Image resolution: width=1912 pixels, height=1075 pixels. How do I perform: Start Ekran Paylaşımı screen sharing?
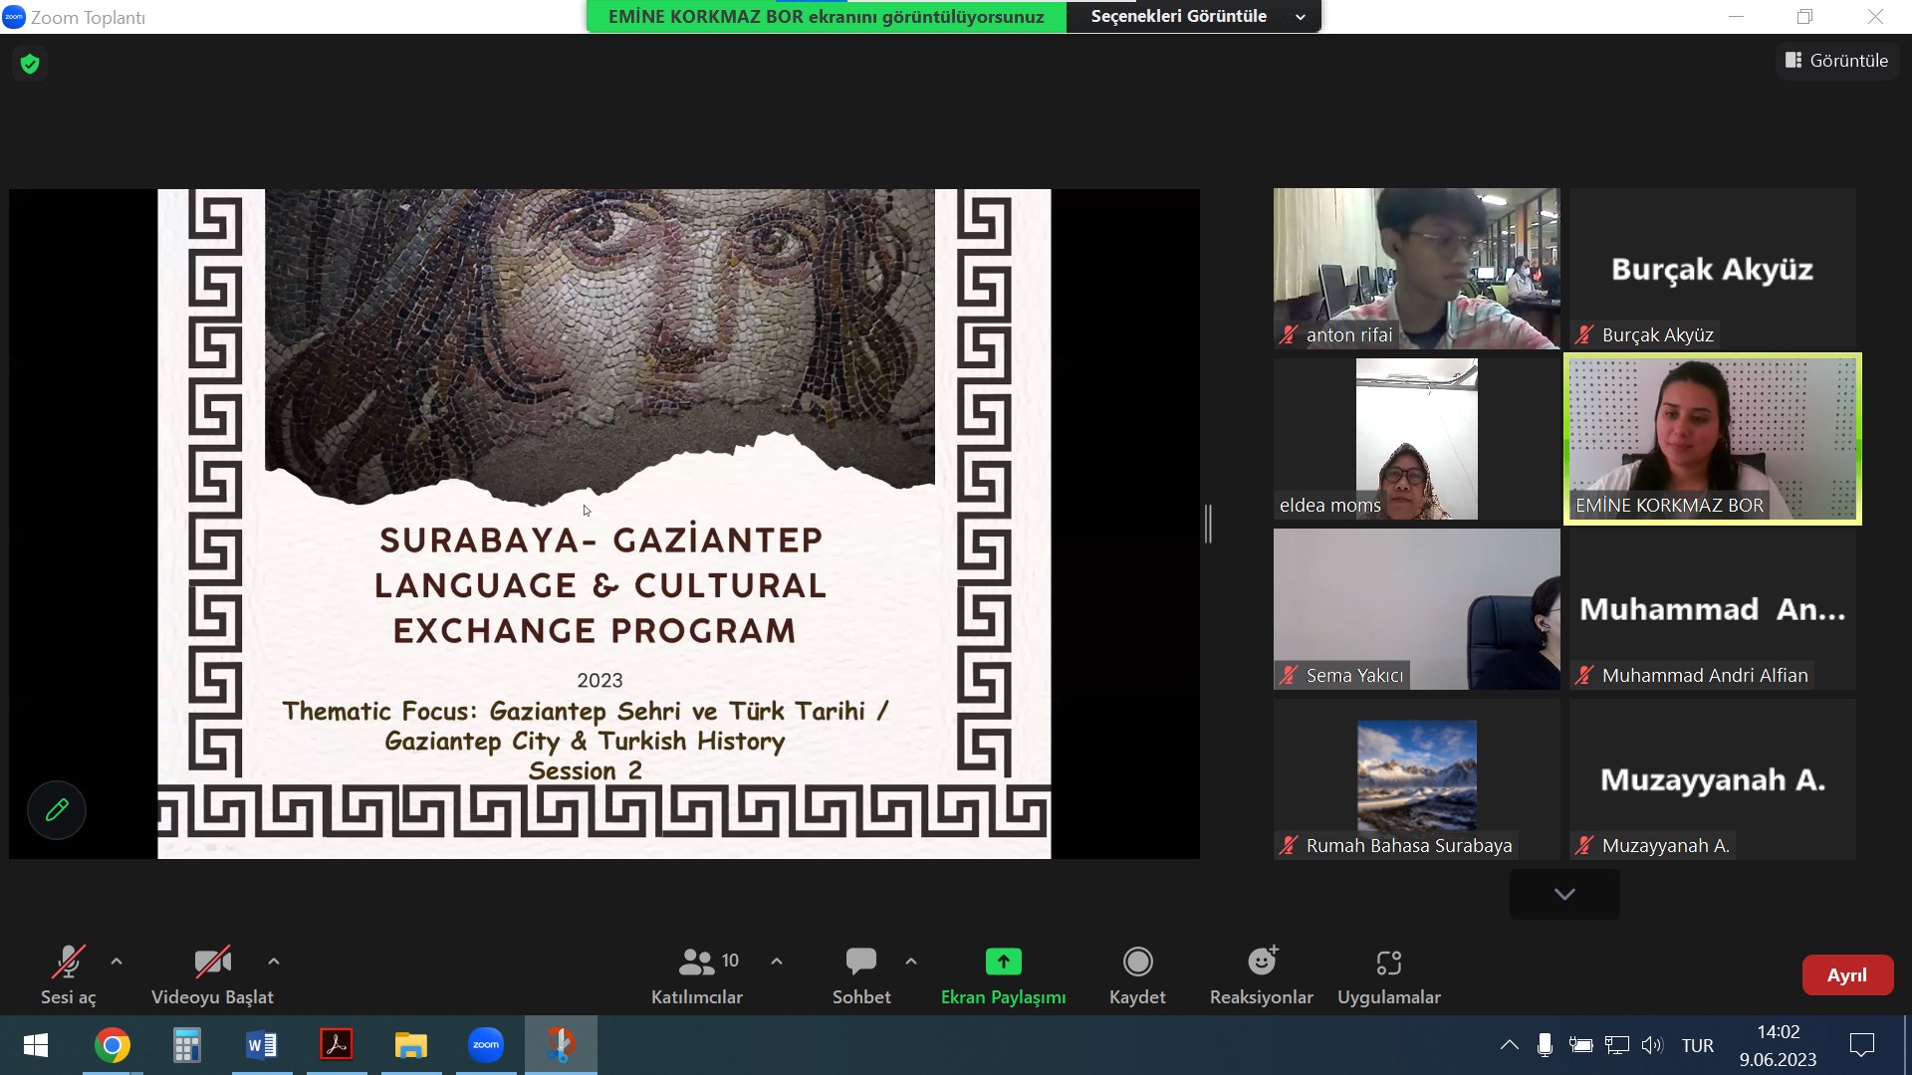[1003, 974]
